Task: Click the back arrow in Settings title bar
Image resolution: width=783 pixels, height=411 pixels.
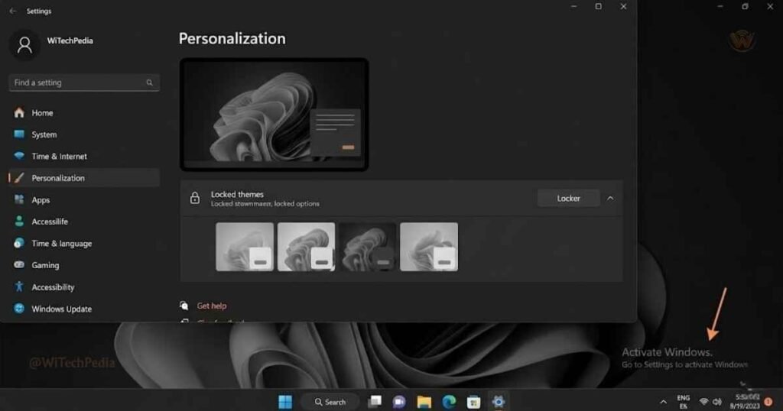Action: 12,11
